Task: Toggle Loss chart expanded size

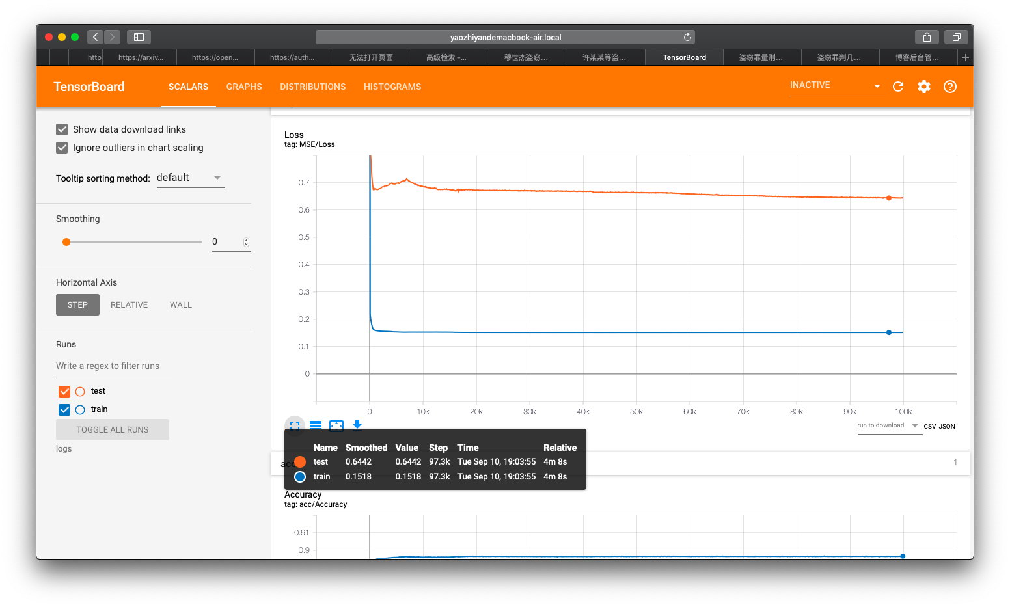Action: (x=295, y=425)
